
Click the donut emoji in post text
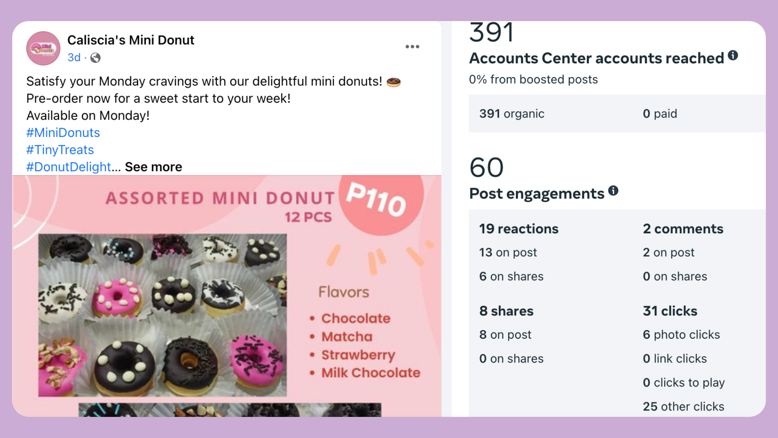point(393,82)
